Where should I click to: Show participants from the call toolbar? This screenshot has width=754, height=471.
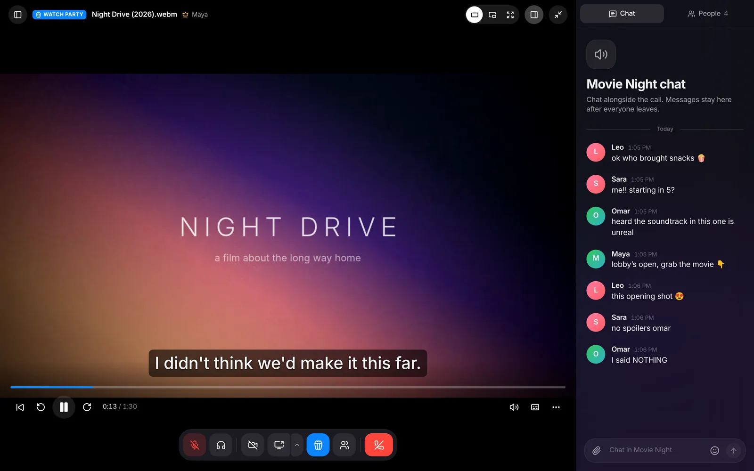pyautogui.click(x=344, y=445)
